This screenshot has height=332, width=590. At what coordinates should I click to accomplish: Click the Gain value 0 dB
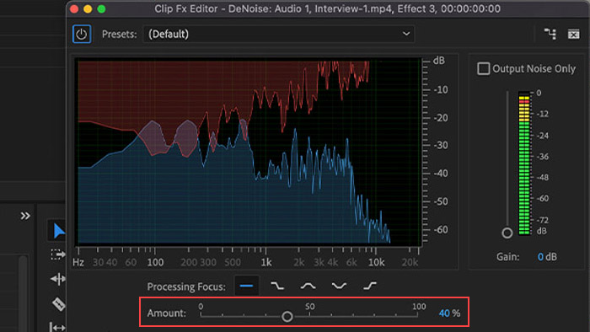[547, 257]
